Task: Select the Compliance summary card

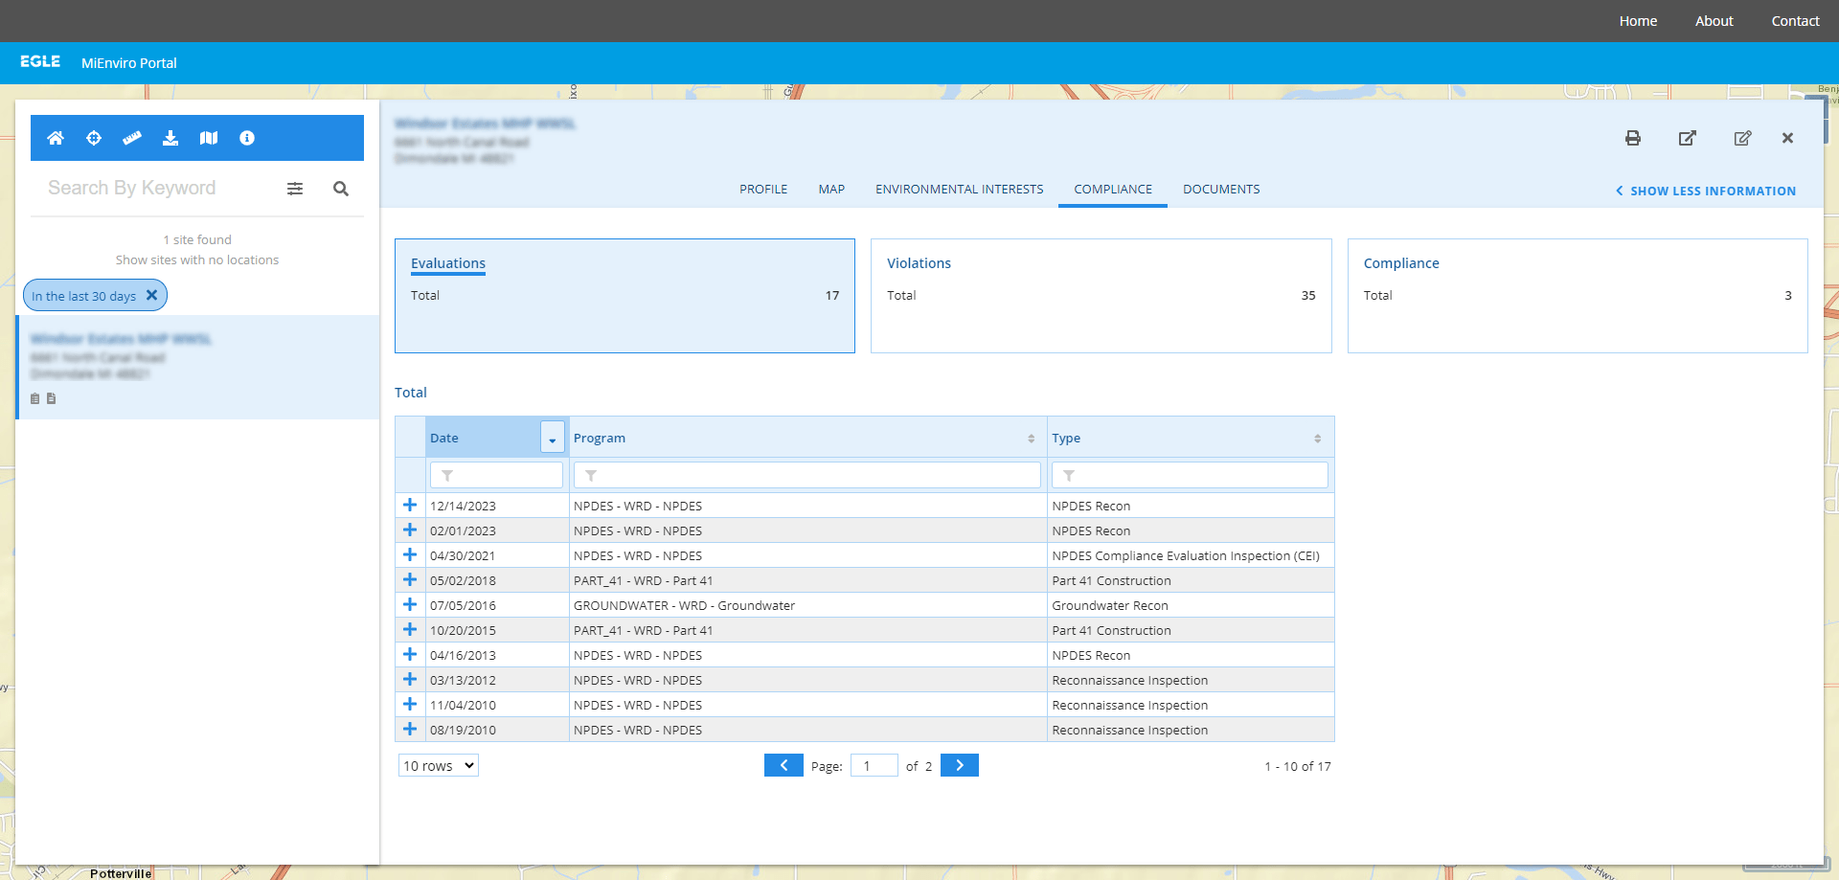Action: [1578, 296]
